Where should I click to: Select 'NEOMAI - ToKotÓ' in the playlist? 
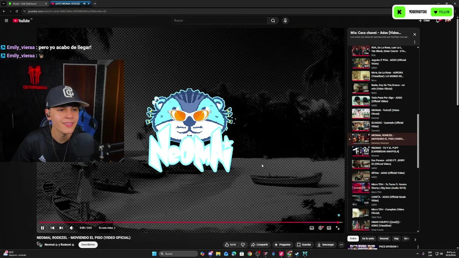(x=382, y=114)
